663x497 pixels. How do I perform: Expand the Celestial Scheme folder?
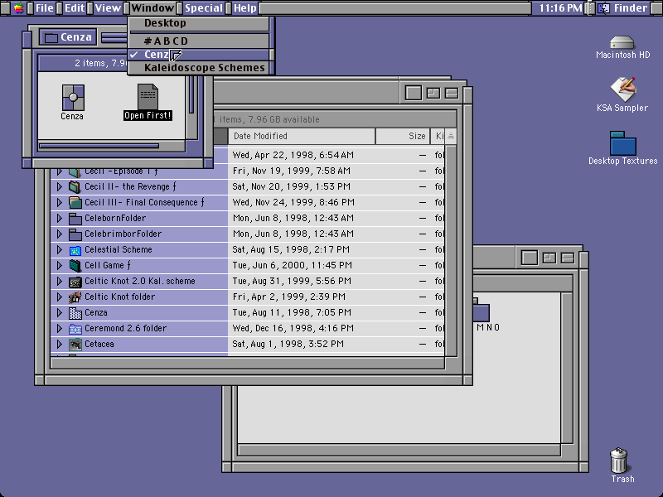tap(60, 250)
